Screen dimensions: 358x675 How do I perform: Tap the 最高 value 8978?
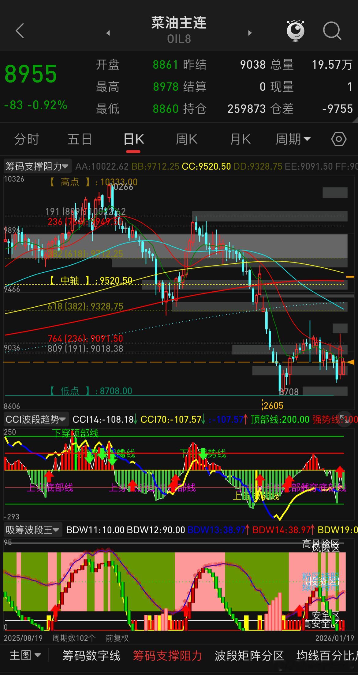[166, 87]
